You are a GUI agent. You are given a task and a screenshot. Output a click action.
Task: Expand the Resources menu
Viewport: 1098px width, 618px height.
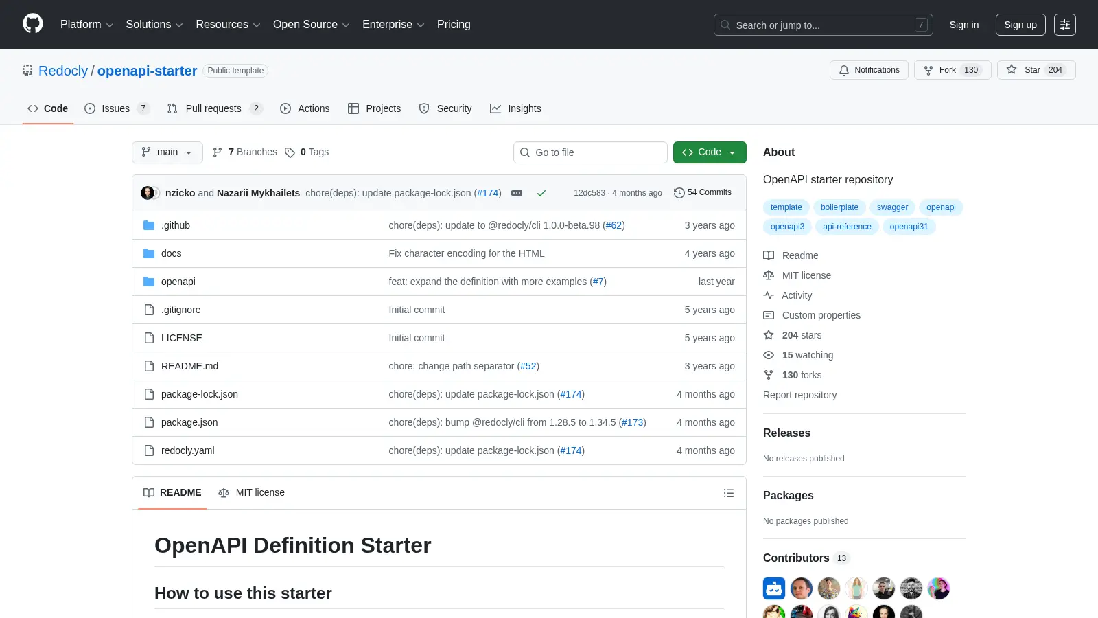[x=228, y=25]
